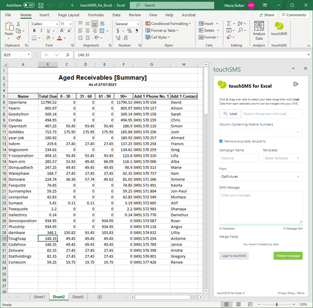
Task: Click the logout icon in touchSMS panel
Action: coord(295,84)
